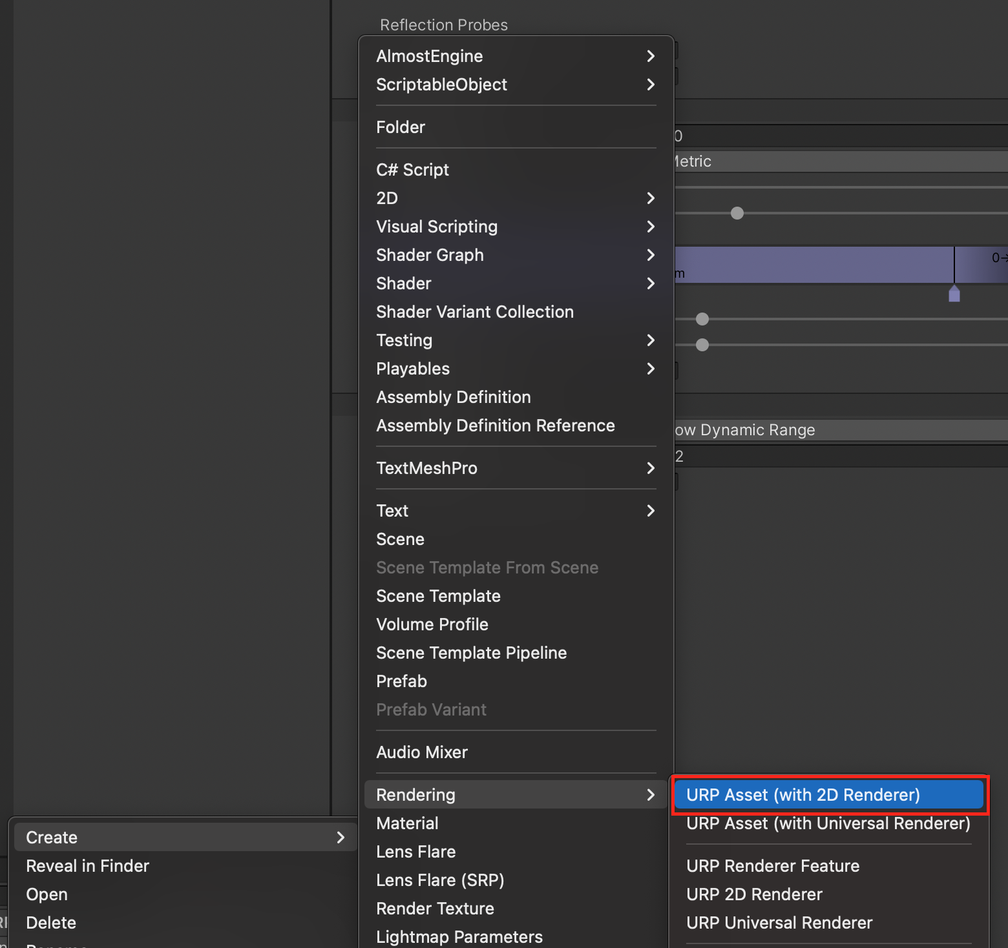Open the Metric dropdown in the inspector

(x=841, y=161)
